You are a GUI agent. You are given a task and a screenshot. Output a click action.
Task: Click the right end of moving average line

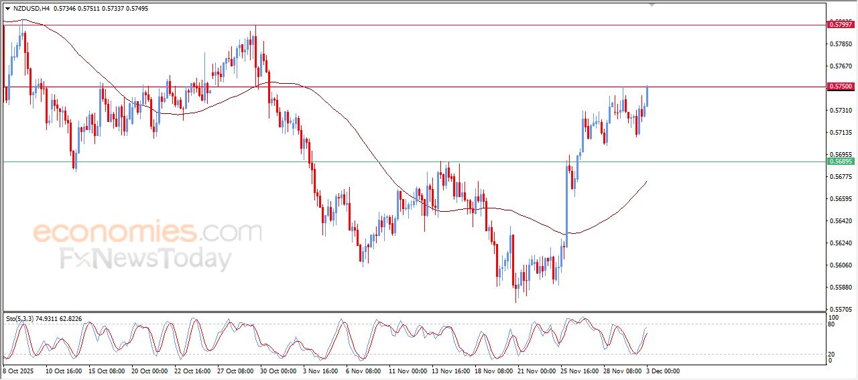click(x=646, y=182)
